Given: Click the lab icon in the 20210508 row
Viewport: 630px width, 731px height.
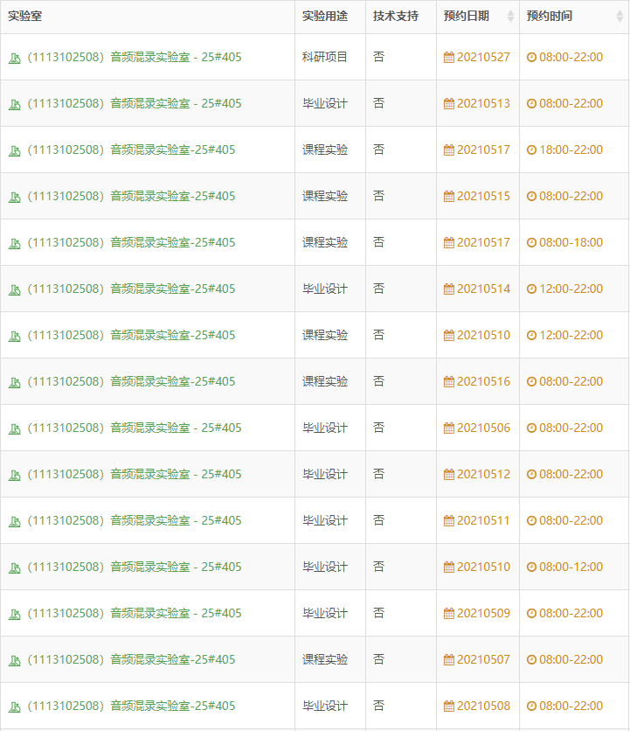Looking at the screenshot, I should pos(15,707).
